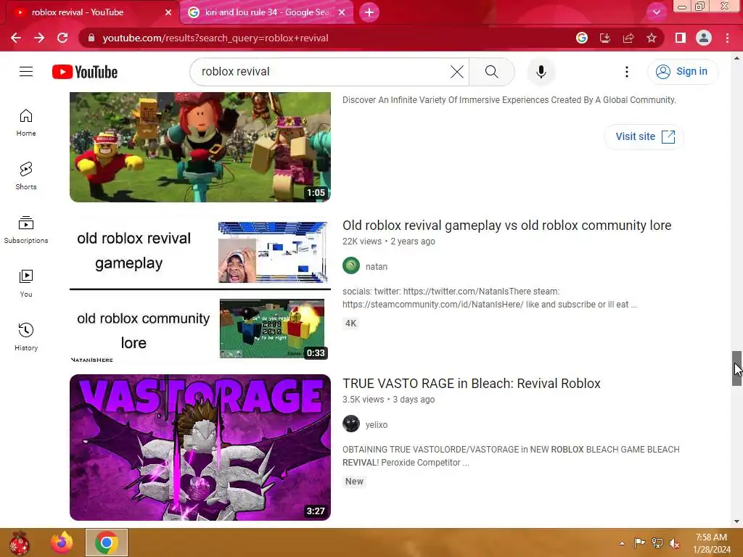Screen dimensions: 743x557
Task: Open YouTube settings three-dot menu
Action: pyautogui.click(x=626, y=72)
